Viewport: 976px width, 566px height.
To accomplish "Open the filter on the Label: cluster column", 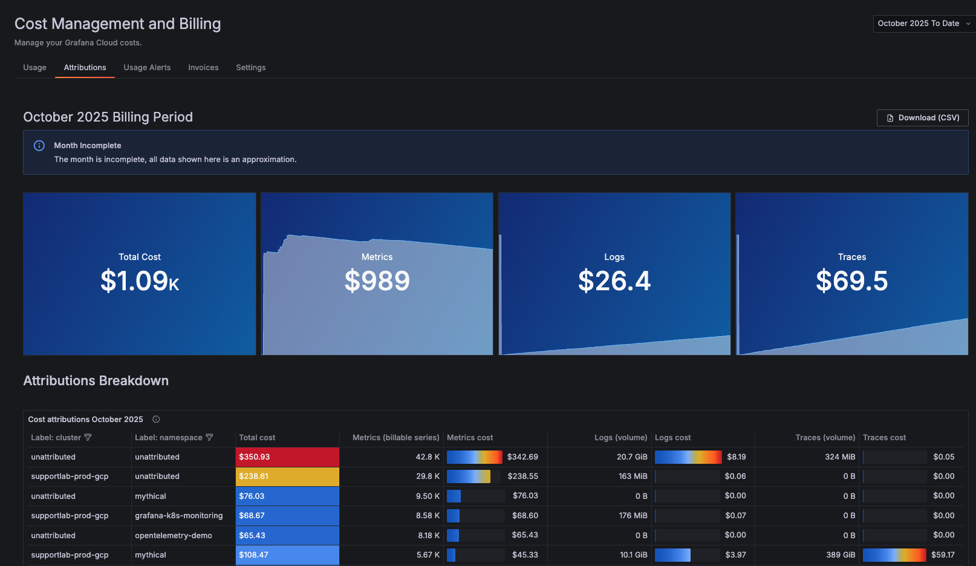I will pos(88,437).
